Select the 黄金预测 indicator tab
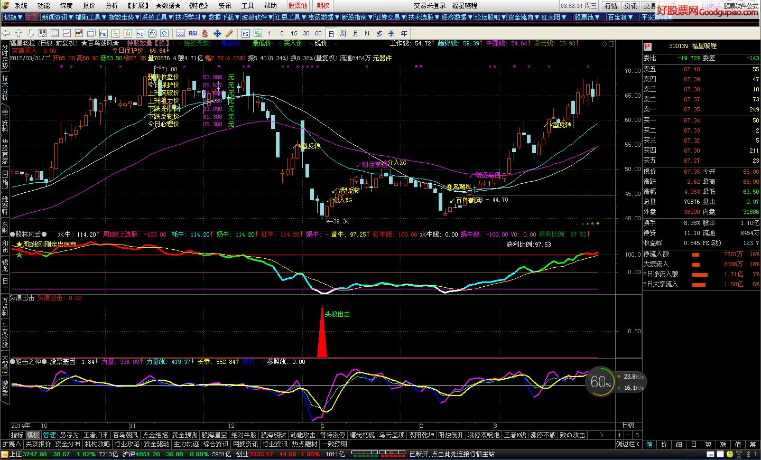This screenshot has width=761, height=460. pyautogui.click(x=184, y=435)
